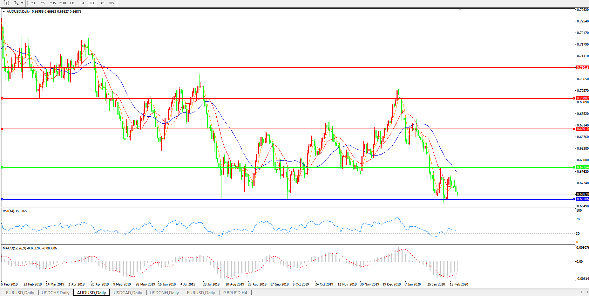Expand the AUDUSD,Daily chart title triangle
Screen dimensions: 589x296
4,12
